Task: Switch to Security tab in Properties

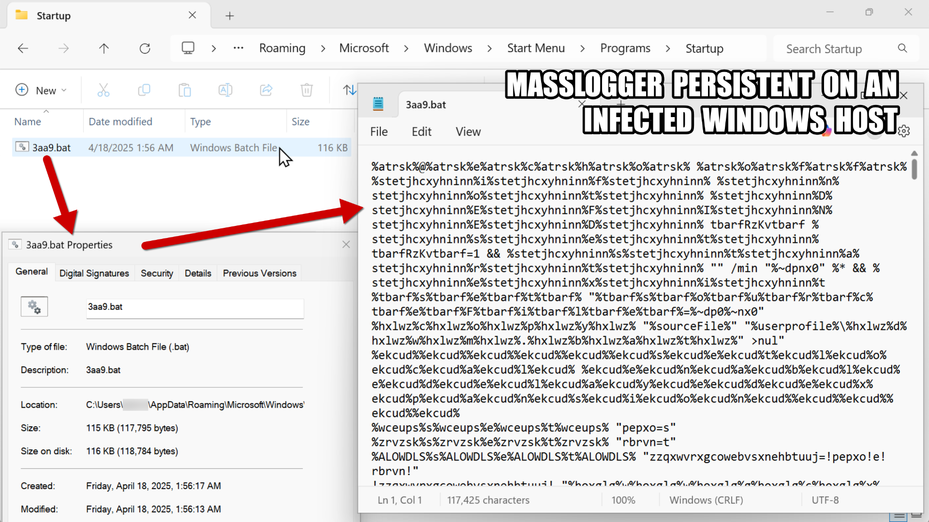Action: [x=157, y=273]
